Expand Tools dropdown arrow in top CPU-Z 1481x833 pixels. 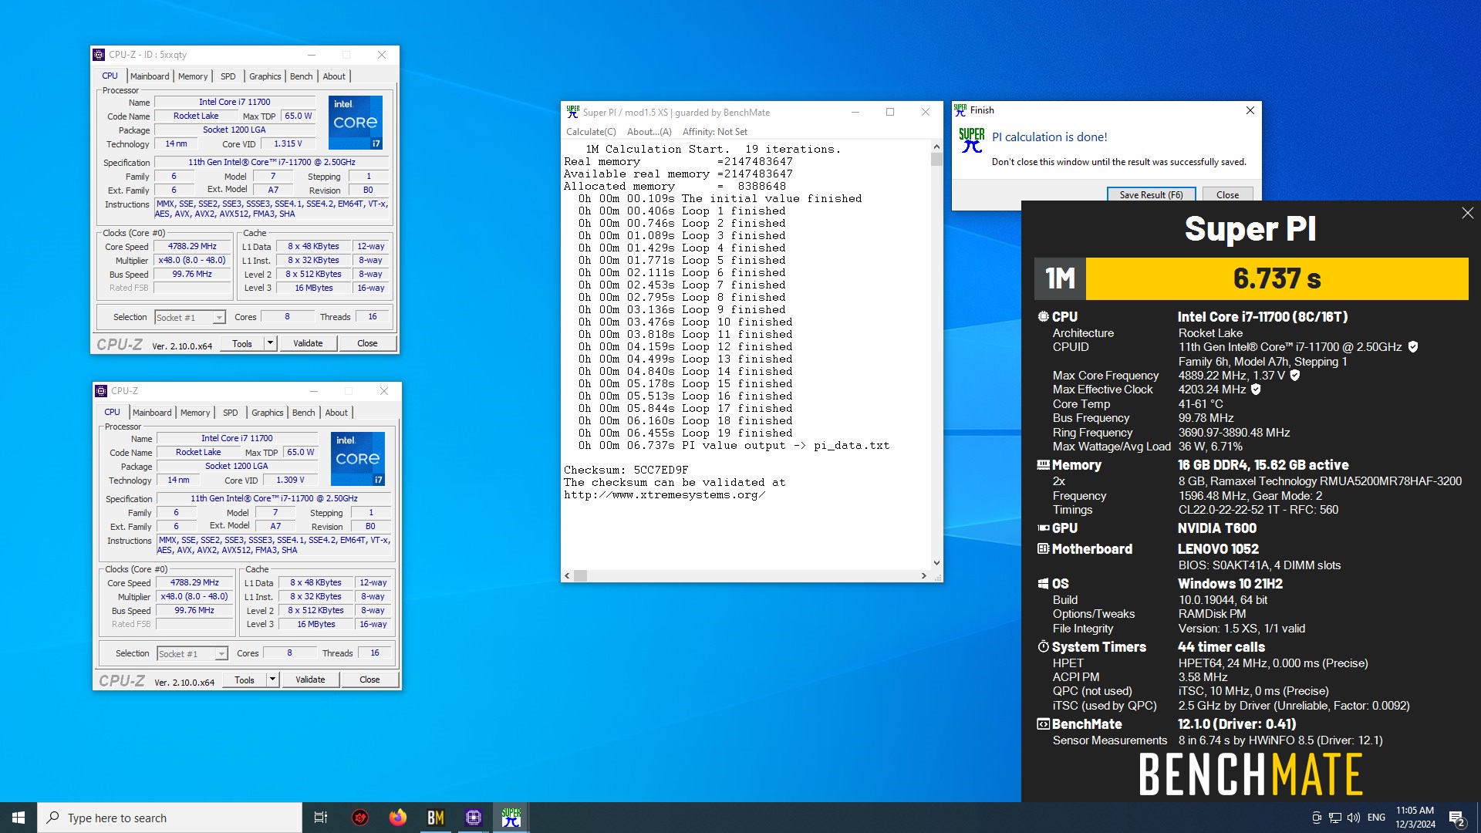(x=270, y=343)
